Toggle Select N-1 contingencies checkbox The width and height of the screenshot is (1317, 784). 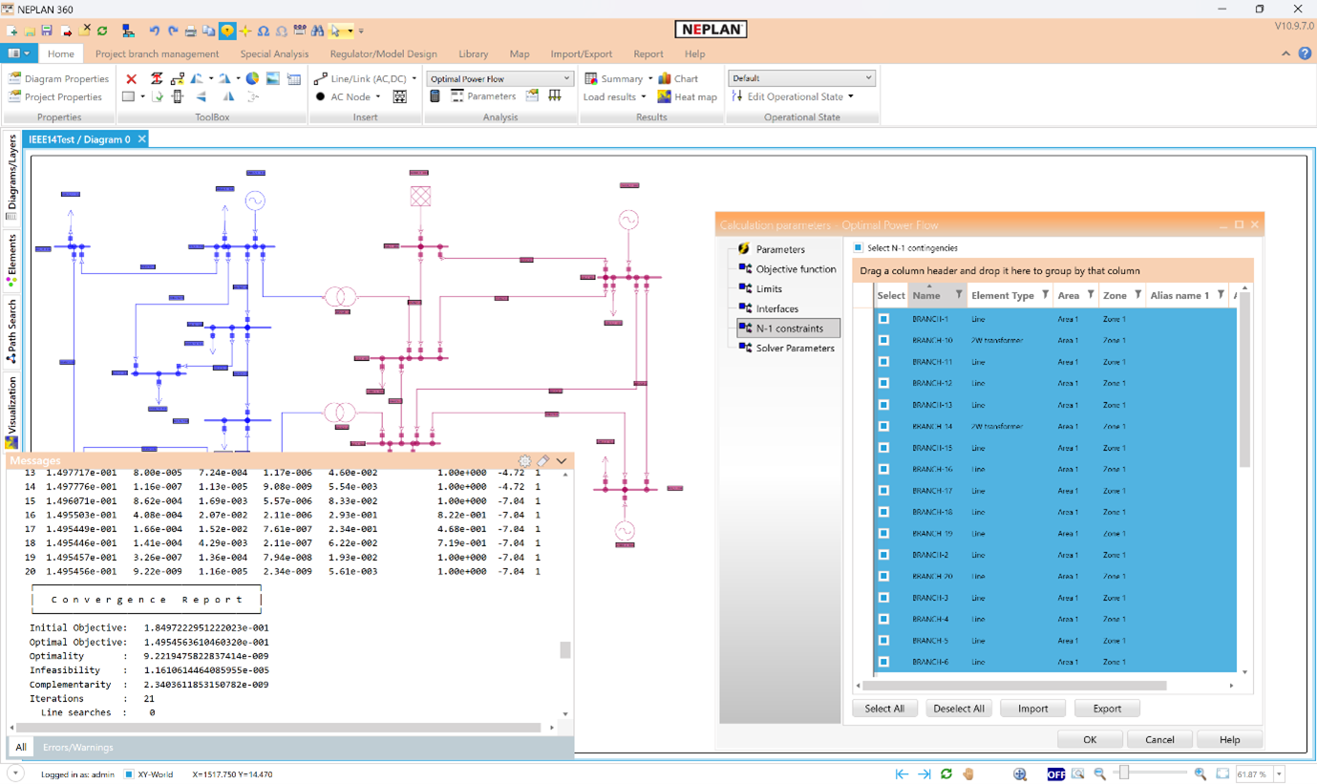point(859,248)
